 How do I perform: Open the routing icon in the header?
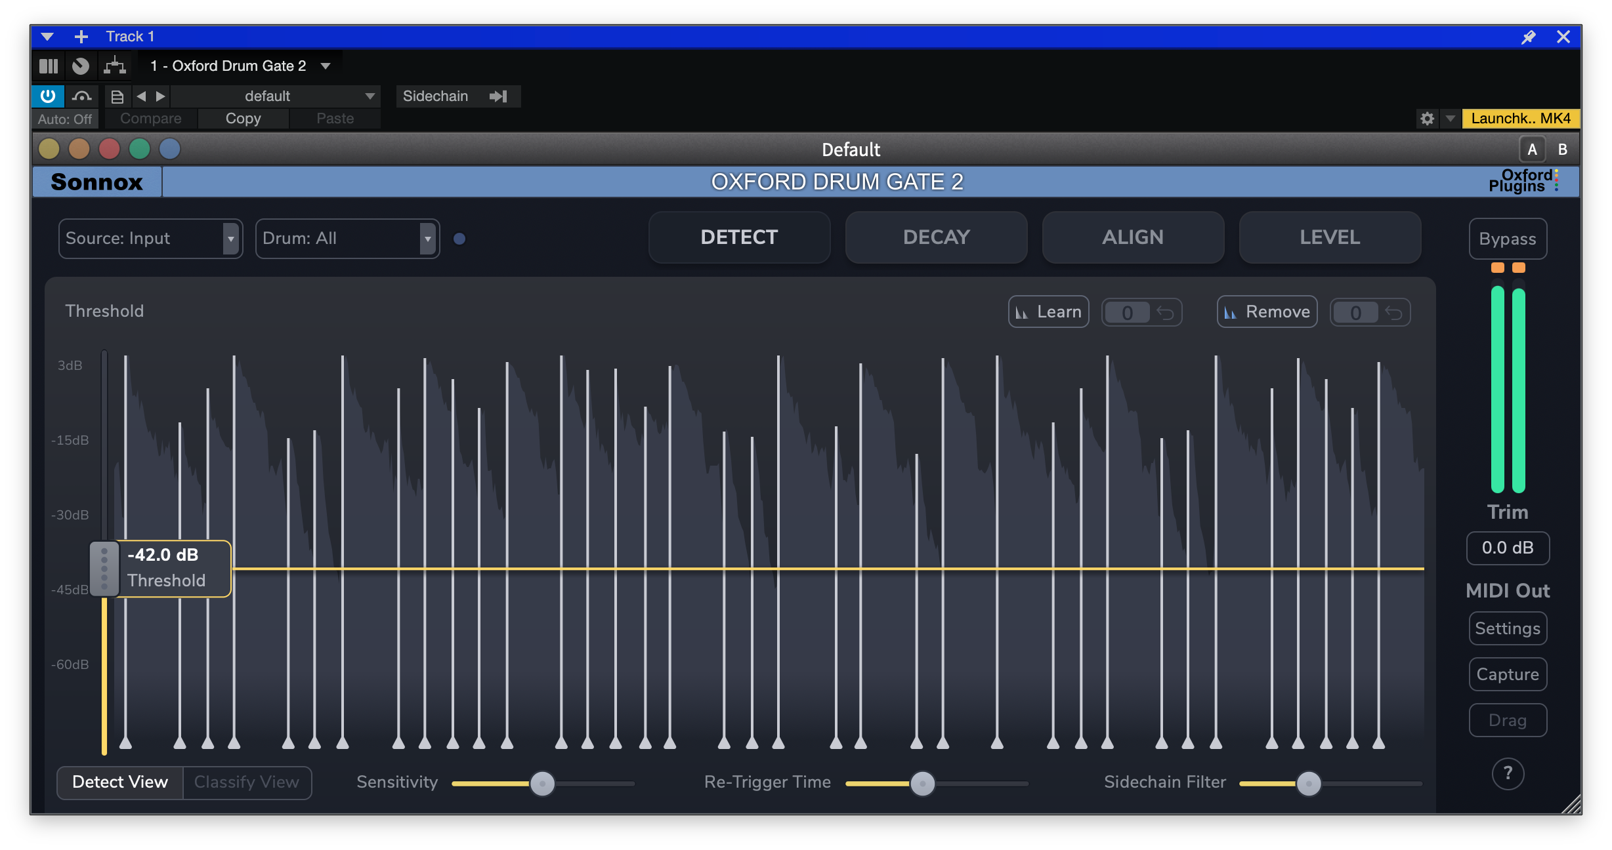point(115,66)
